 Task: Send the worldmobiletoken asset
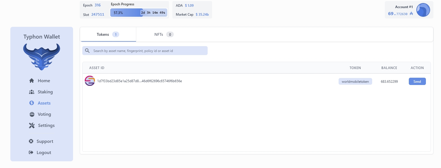pyautogui.click(x=417, y=81)
